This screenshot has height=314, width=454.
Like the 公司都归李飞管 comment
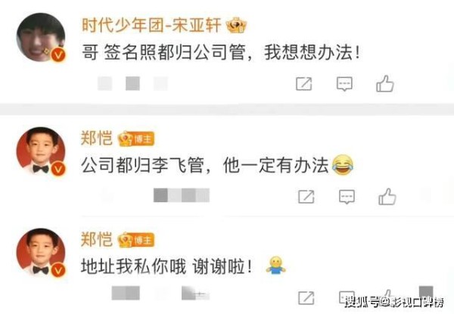pos(387,197)
